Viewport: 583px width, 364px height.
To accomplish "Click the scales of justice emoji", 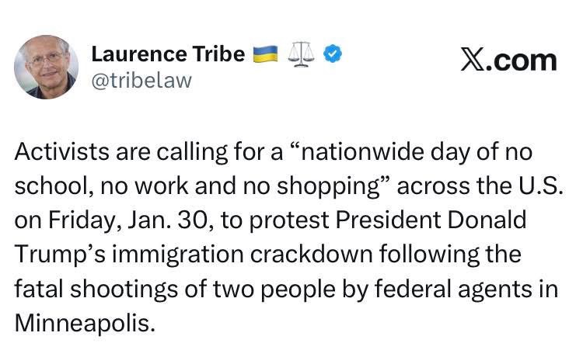I will (x=300, y=54).
